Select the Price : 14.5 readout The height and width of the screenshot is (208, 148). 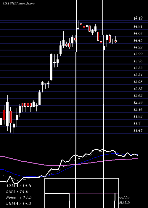tap(19, 198)
